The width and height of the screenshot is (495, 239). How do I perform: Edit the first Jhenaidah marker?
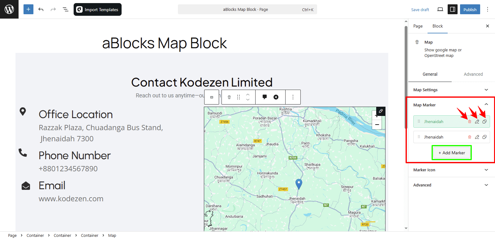coord(477,122)
